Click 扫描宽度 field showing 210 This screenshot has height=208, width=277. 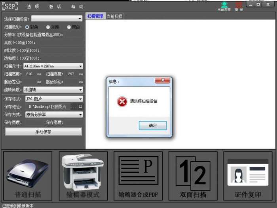(30, 74)
